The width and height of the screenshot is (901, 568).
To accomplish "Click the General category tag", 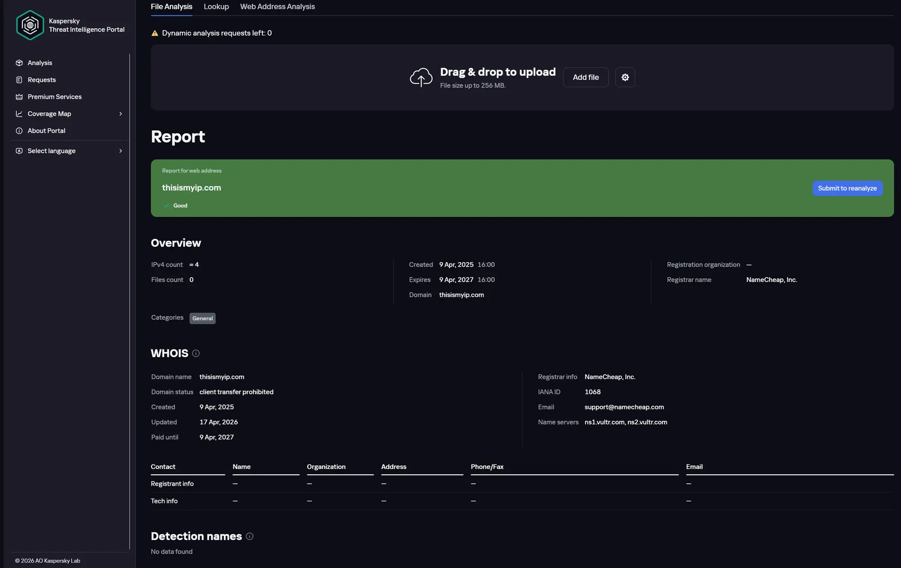I will pyautogui.click(x=202, y=318).
